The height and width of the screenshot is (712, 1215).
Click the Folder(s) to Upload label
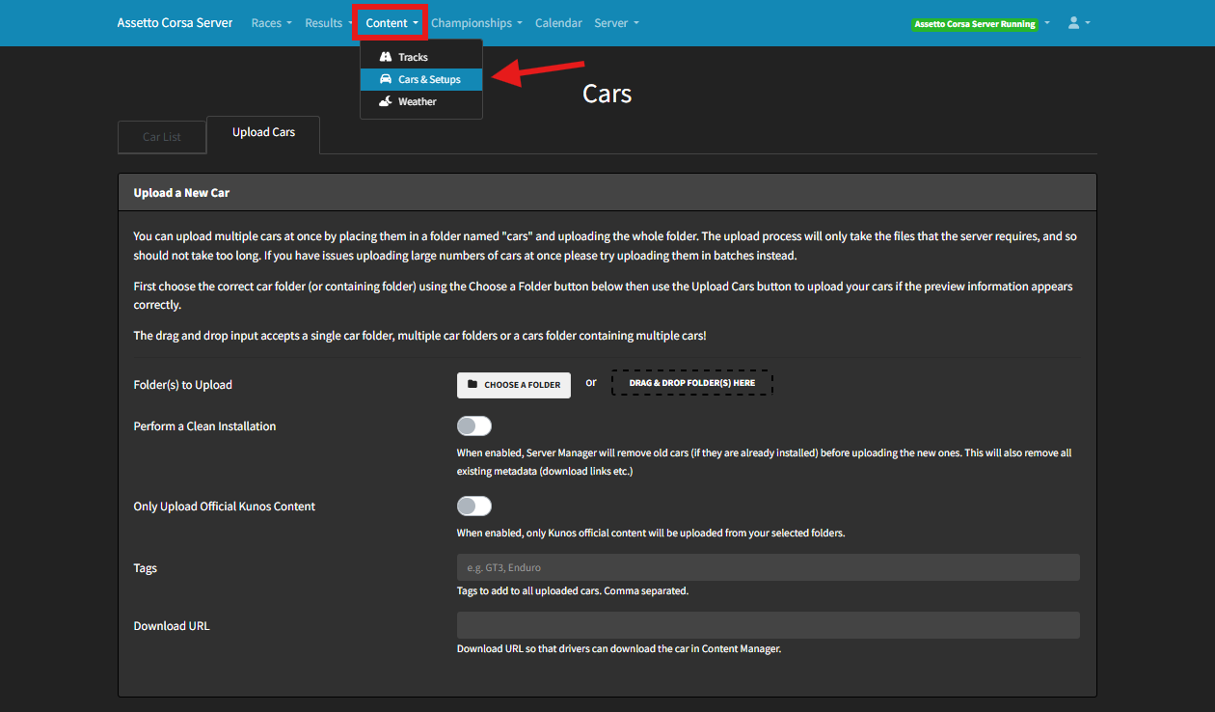183,384
